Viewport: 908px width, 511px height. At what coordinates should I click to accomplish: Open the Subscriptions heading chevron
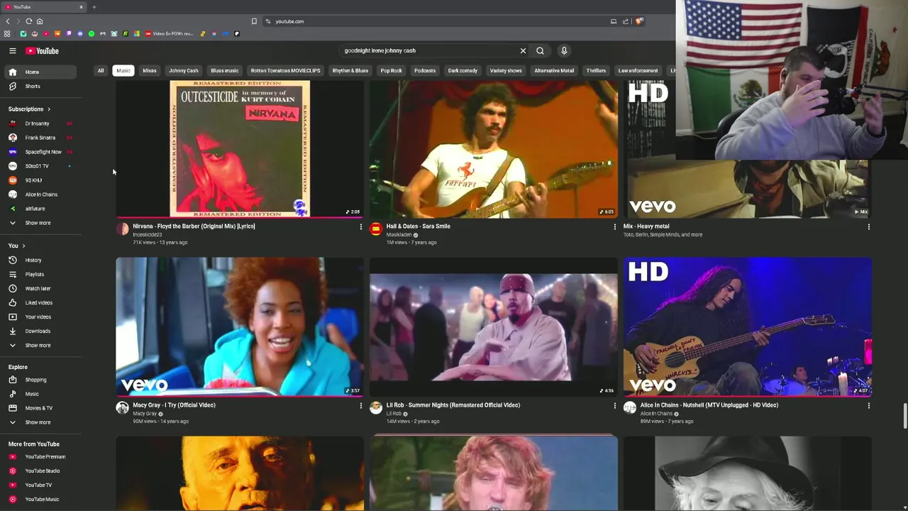(49, 109)
